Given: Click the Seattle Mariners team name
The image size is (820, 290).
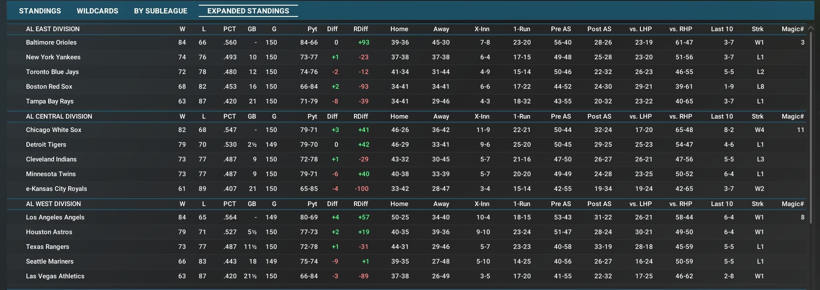Looking at the screenshot, I should point(49,261).
